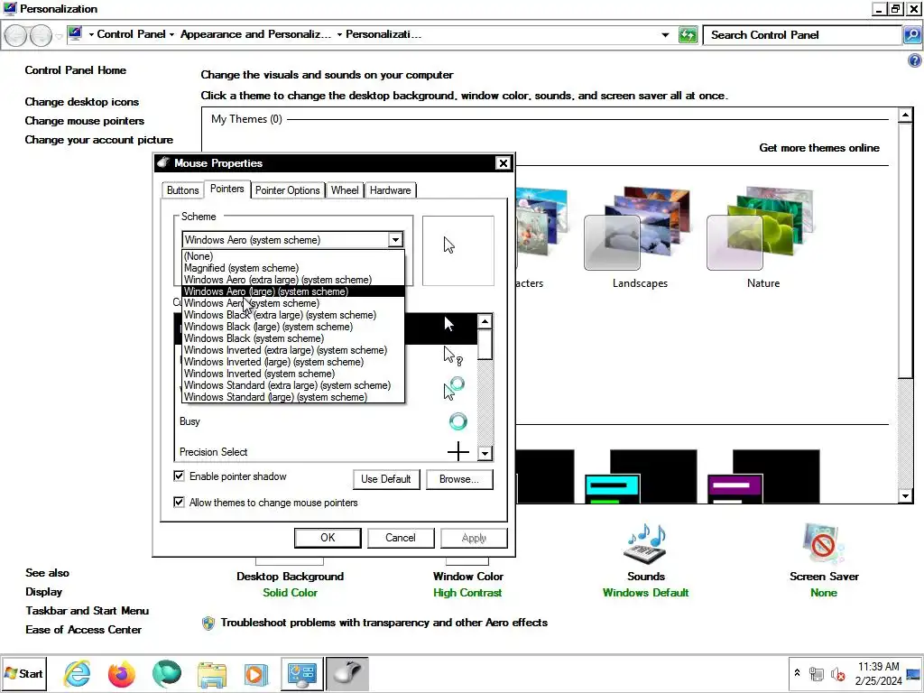Choose Windows Inverted (large) scheme
The height and width of the screenshot is (693, 924).
point(293,363)
